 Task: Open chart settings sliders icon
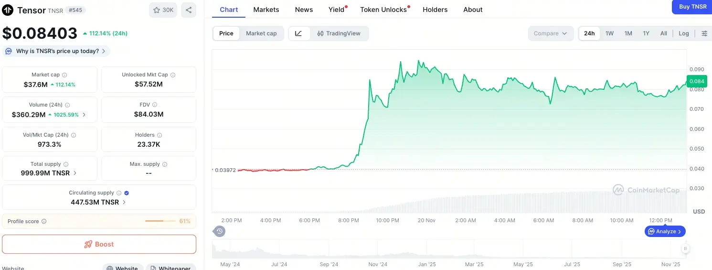click(x=704, y=33)
